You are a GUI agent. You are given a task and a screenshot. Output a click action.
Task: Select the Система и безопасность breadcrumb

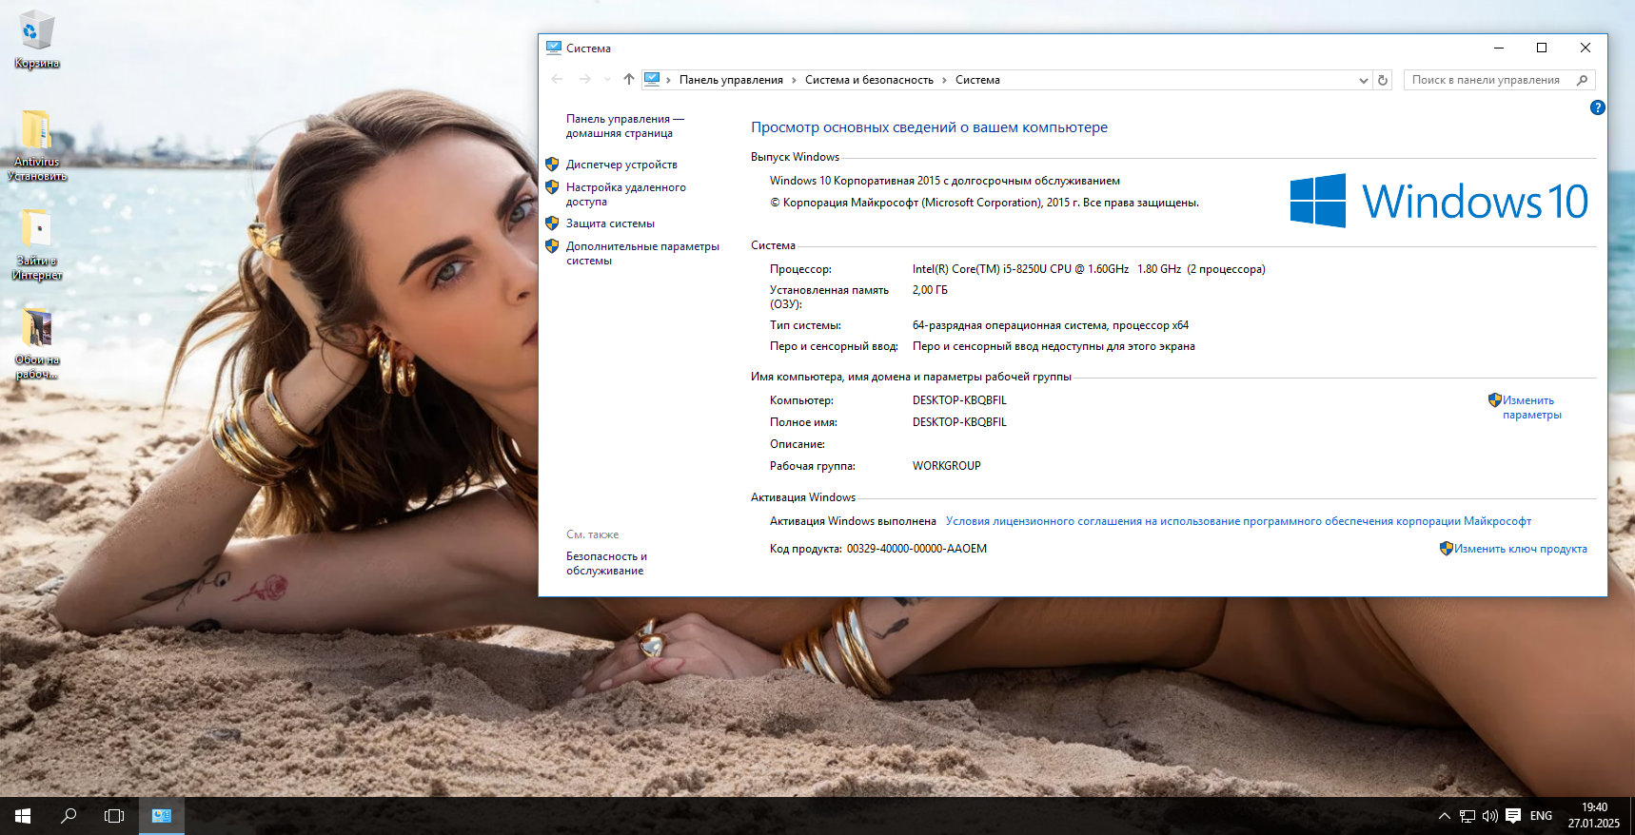tap(869, 80)
